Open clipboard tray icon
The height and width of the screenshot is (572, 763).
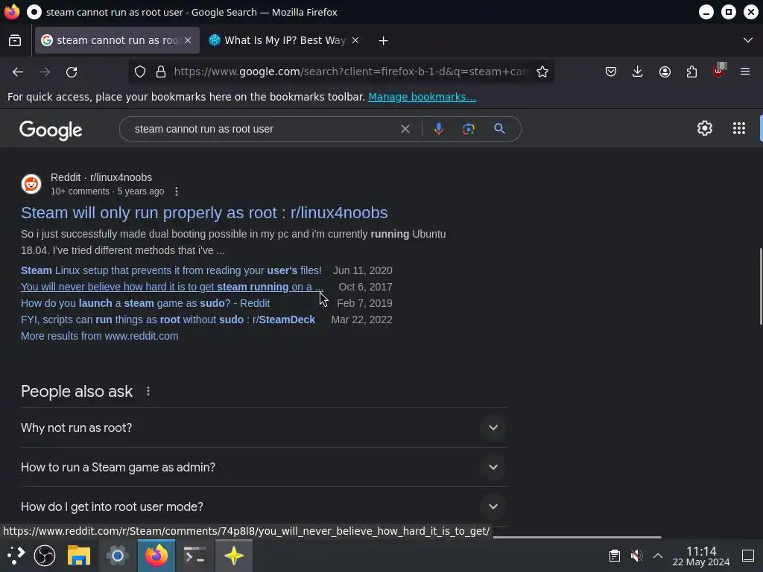pyautogui.click(x=615, y=556)
